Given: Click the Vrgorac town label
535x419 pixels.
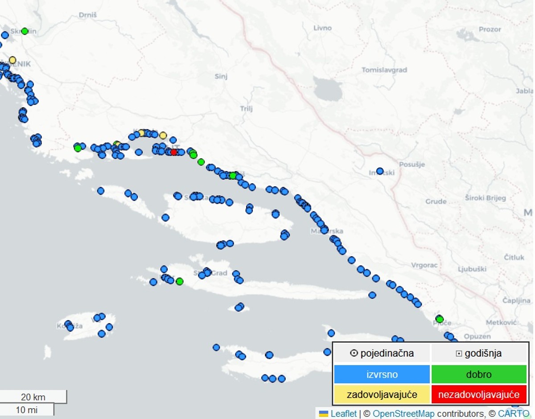Looking at the screenshot, I should click(x=424, y=265).
